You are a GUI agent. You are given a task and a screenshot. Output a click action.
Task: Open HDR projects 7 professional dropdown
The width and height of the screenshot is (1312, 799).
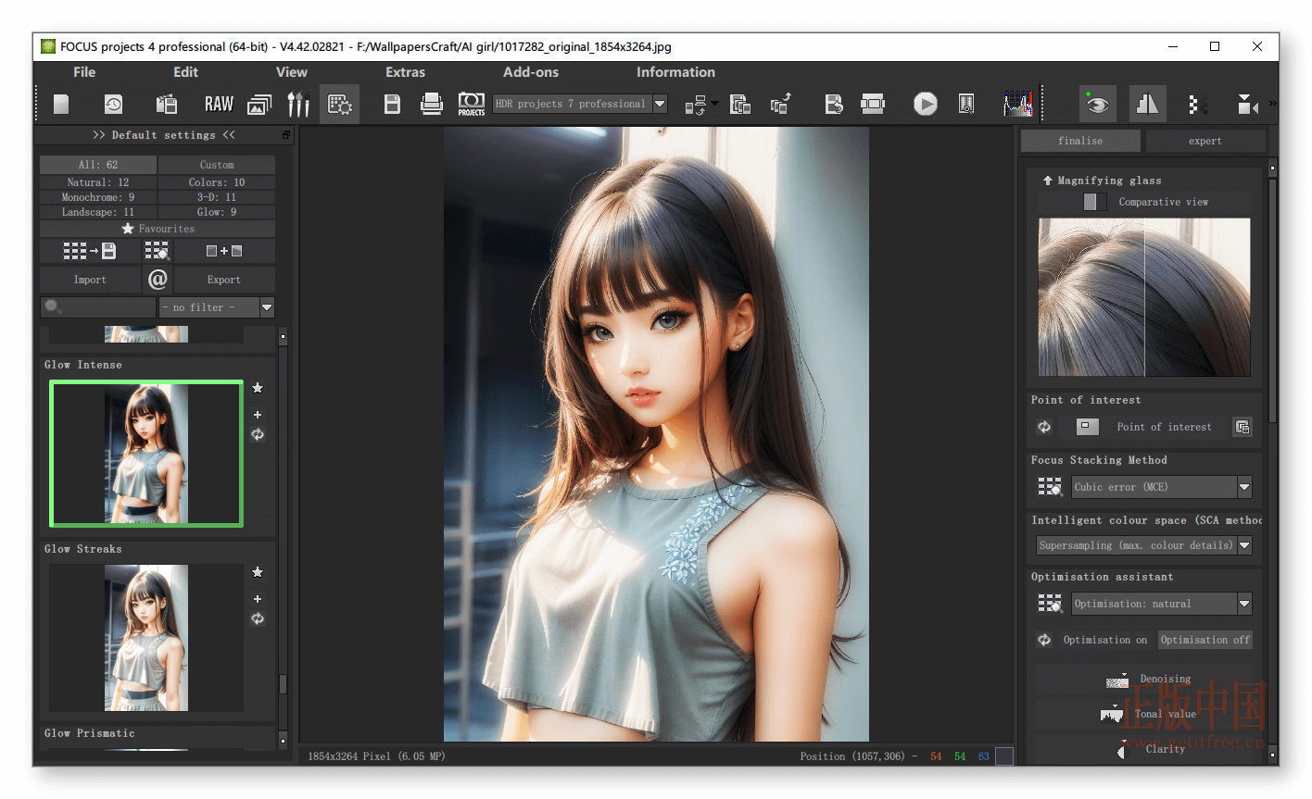[x=579, y=104]
